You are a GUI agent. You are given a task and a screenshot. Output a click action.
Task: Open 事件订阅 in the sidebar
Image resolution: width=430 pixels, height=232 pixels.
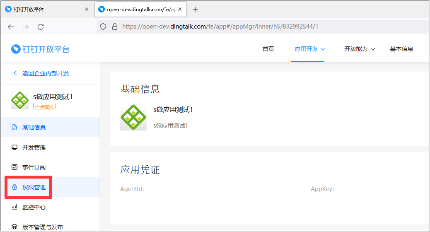coord(50,167)
